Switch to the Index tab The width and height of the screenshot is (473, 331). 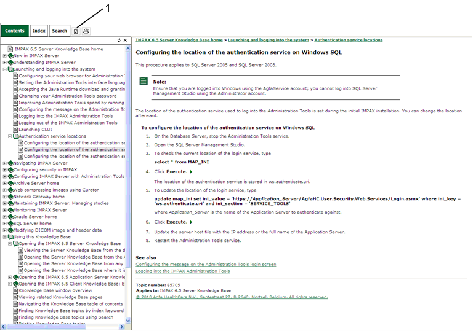coord(39,31)
